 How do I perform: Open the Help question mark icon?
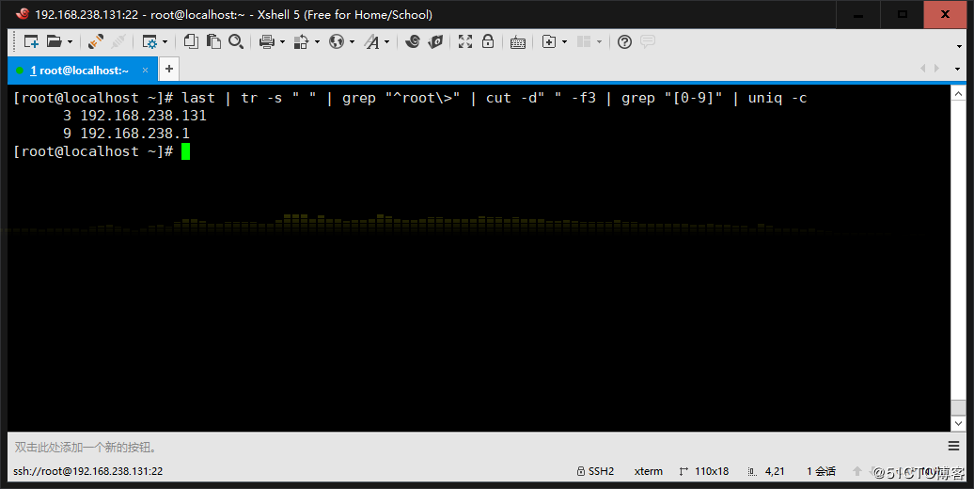point(624,41)
